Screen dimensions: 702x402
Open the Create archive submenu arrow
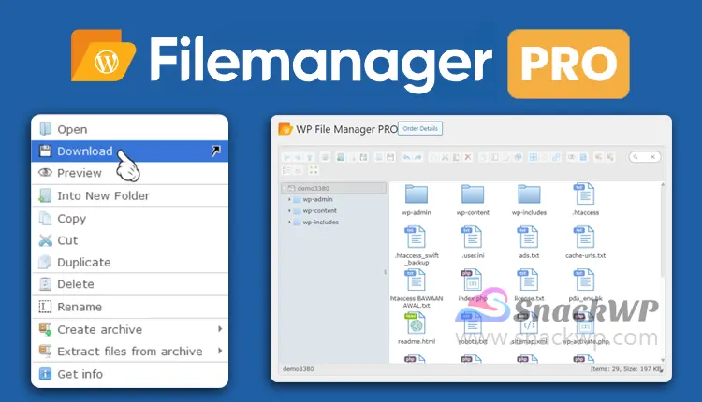[220, 329]
